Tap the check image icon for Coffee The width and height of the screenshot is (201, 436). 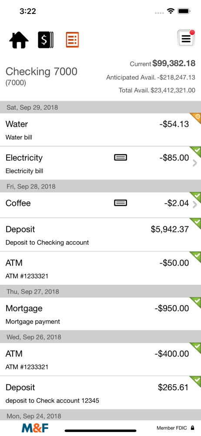pyautogui.click(x=121, y=203)
